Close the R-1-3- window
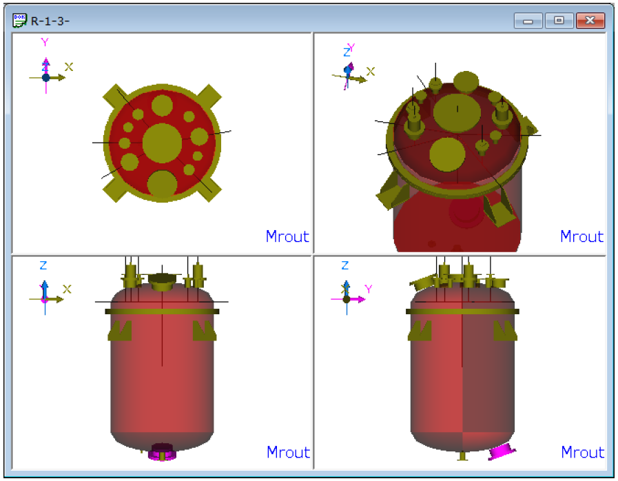Viewport: 618px width, 481px height. [x=590, y=21]
